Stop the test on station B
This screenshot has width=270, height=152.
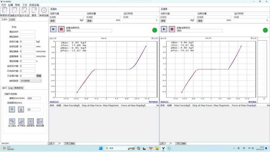coord(172,29)
